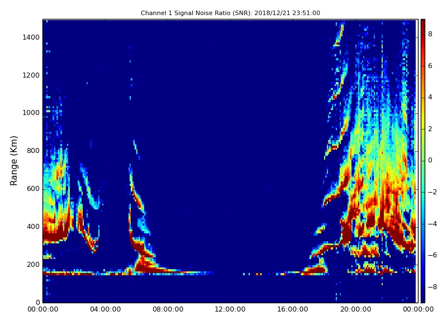
Task: Click the 16:00:00 time axis label
Action: tap(293, 309)
